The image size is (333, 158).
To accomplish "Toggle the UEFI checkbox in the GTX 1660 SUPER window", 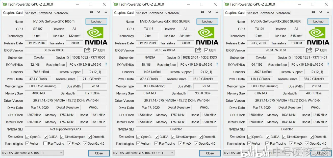I will pos(206,50).
